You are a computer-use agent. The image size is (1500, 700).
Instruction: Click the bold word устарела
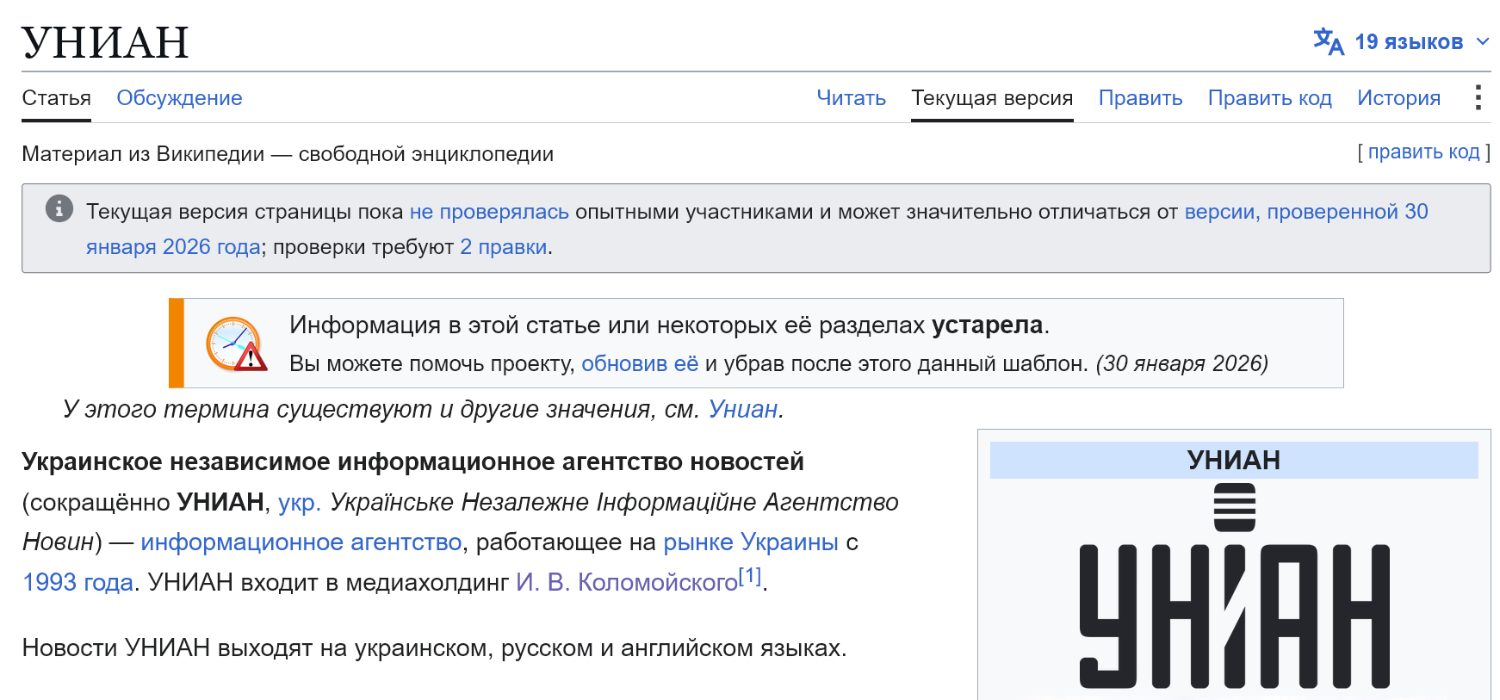coord(987,325)
